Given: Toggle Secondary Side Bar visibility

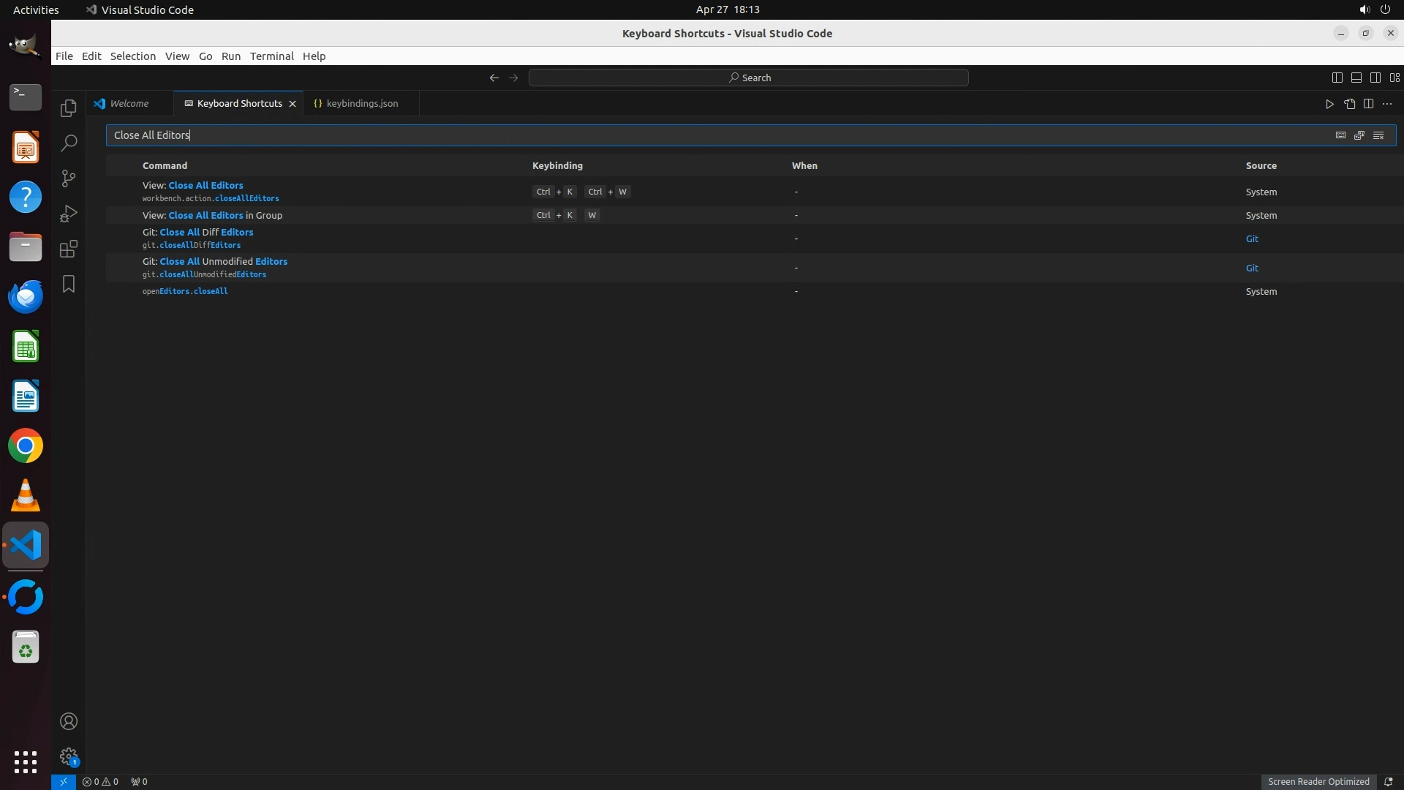Looking at the screenshot, I should click(1375, 78).
